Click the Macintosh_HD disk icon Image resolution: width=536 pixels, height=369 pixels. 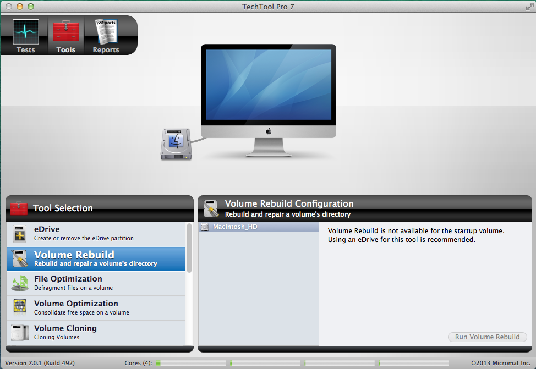205,227
